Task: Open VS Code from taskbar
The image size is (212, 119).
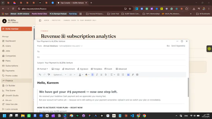Action: pyautogui.click(x=132, y=116)
